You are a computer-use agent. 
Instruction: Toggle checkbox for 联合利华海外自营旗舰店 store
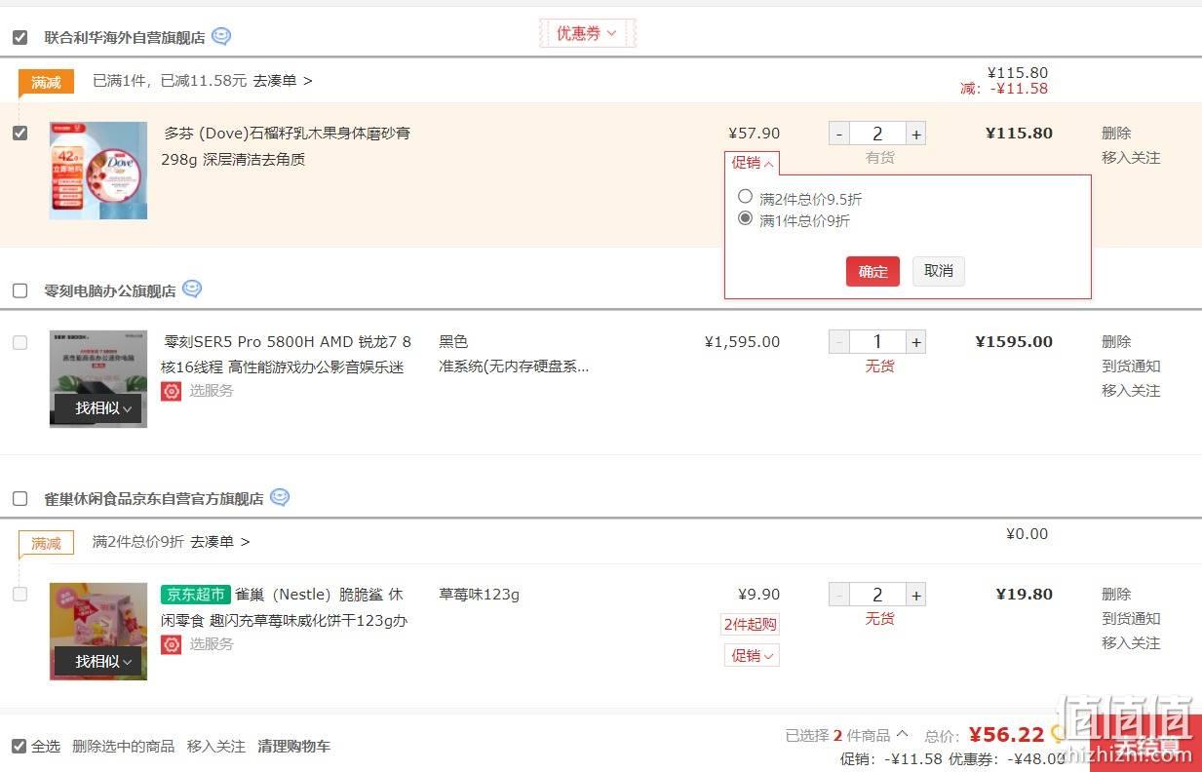tap(19, 37)
